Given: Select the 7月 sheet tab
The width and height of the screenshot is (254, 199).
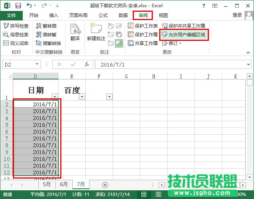Looking at the screenshot, I should (81, 185).
